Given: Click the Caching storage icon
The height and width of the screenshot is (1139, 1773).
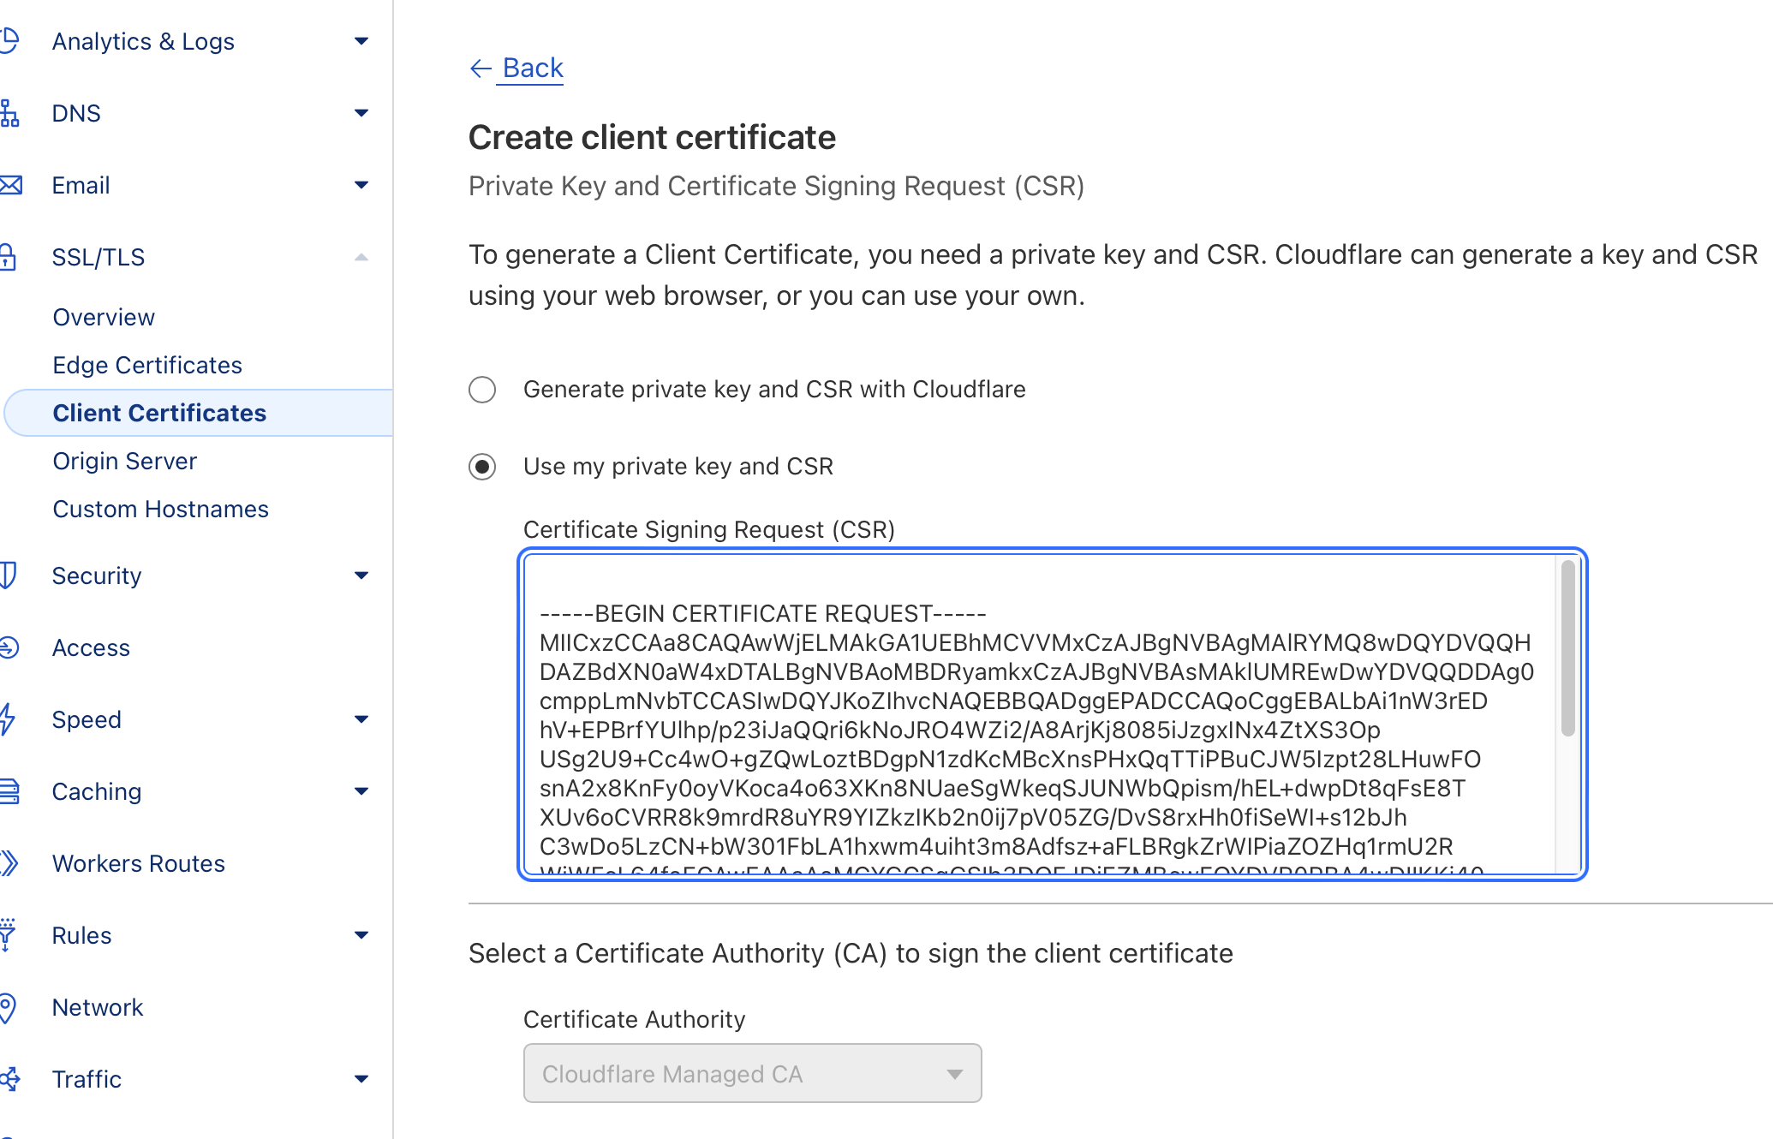Looking at the screenshot, I should click(x=9, y=791).
